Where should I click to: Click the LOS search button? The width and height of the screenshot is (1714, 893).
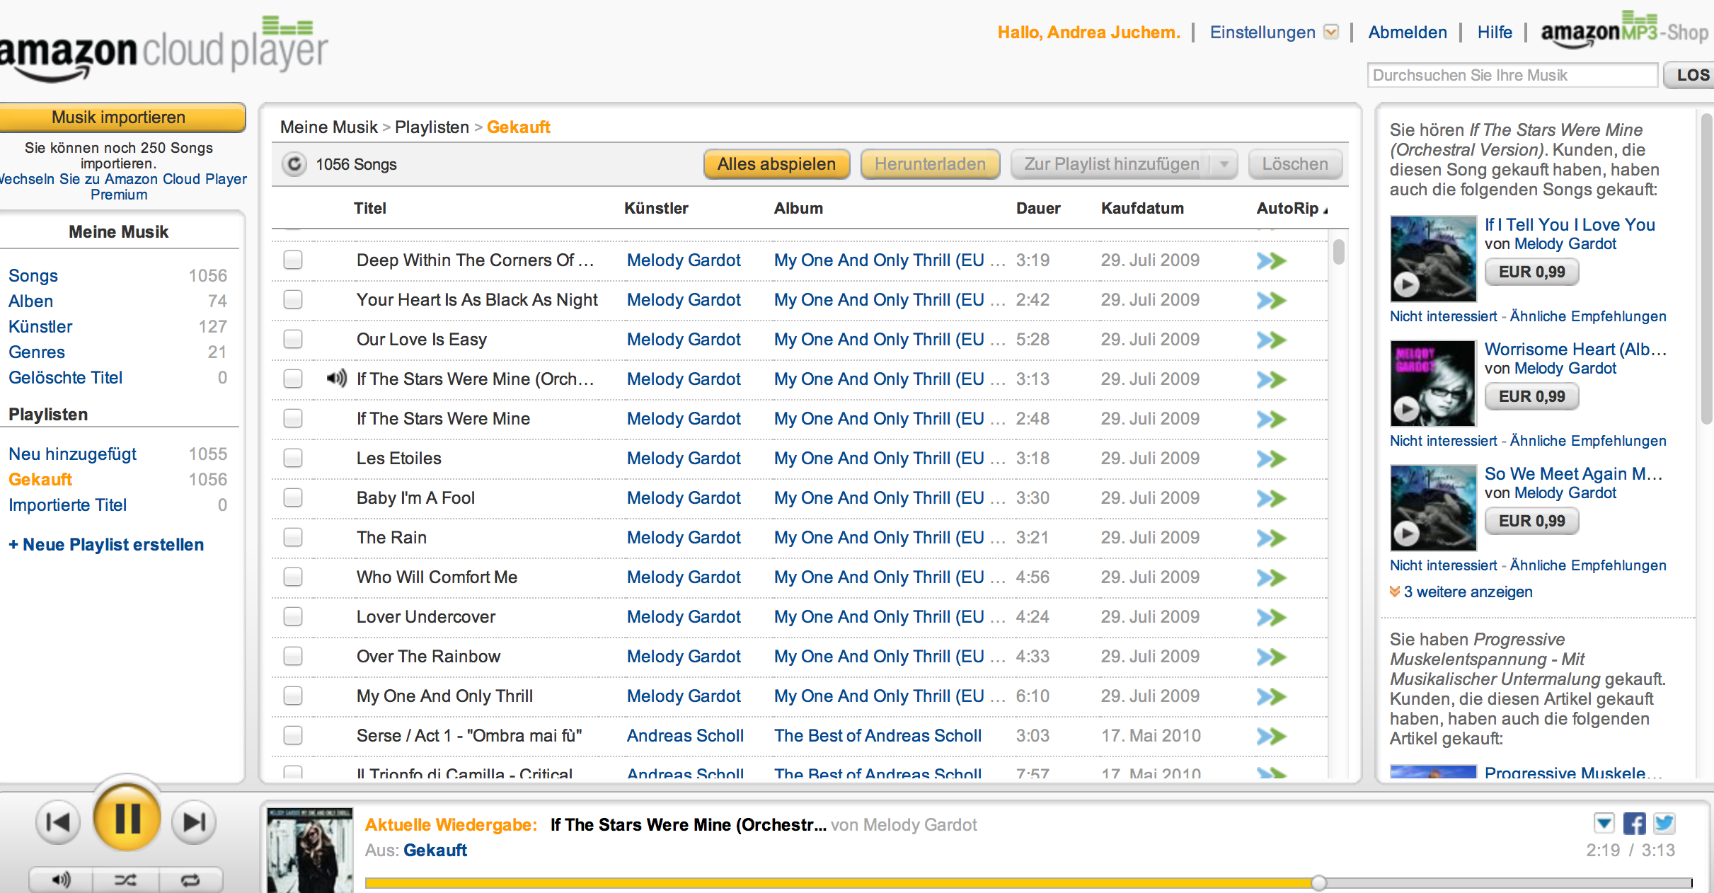pos(1690,75)
